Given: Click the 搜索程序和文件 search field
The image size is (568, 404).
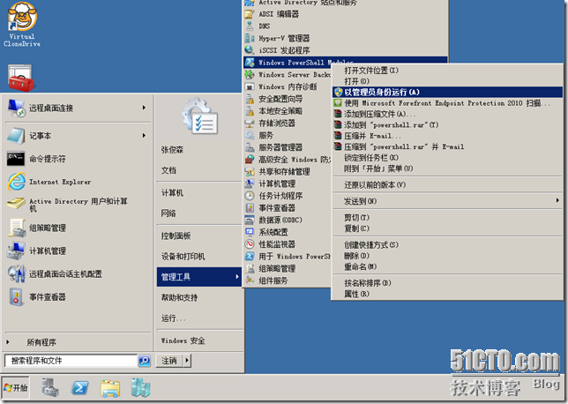Looking at the screenshot, I should (x=71, y=361).
